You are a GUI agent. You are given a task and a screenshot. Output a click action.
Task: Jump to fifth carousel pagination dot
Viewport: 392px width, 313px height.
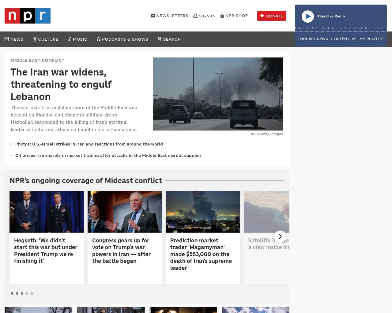[x=32, y=293]
